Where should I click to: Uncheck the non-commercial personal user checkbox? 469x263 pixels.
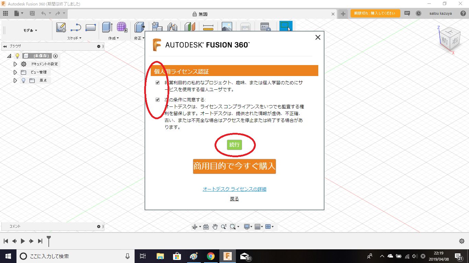[158, 83]
